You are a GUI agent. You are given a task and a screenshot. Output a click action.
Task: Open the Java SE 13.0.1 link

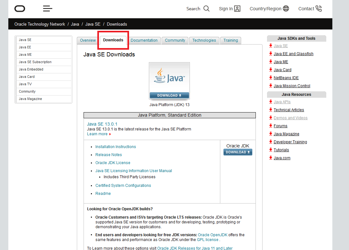pos(102,124)
